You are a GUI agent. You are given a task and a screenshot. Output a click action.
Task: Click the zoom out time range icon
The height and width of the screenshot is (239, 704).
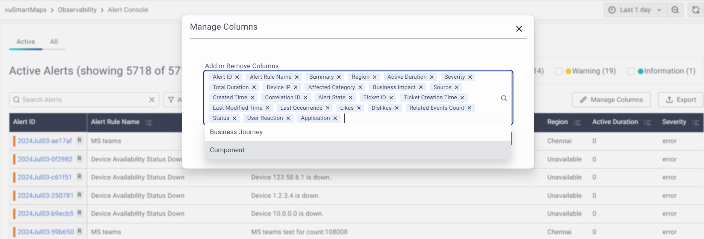(x=675, y=10)
